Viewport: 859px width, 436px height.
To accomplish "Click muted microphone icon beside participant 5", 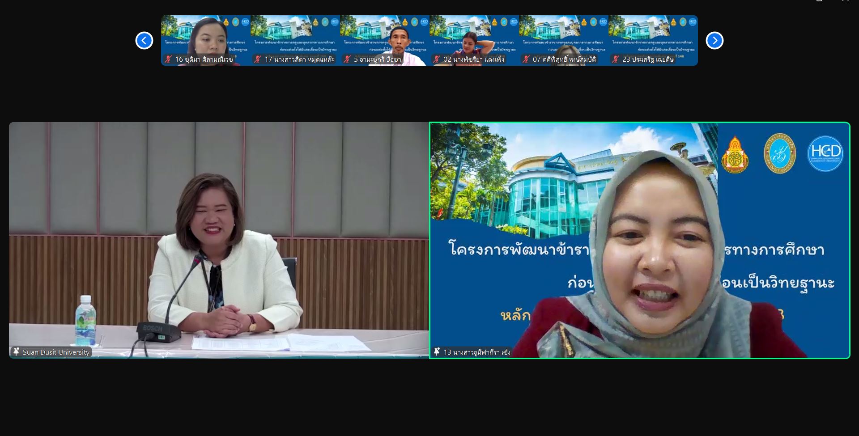I will (x=347, y=59).
